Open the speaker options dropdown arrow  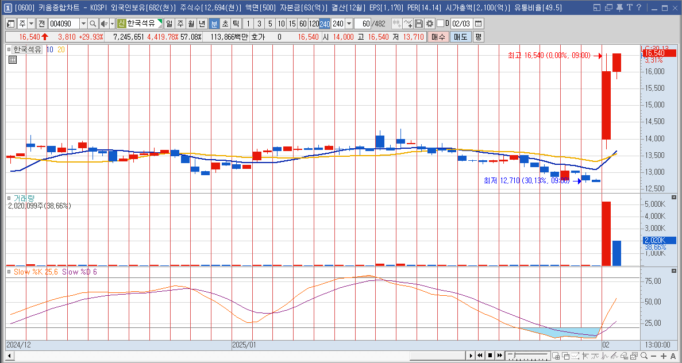pos(113,24)
